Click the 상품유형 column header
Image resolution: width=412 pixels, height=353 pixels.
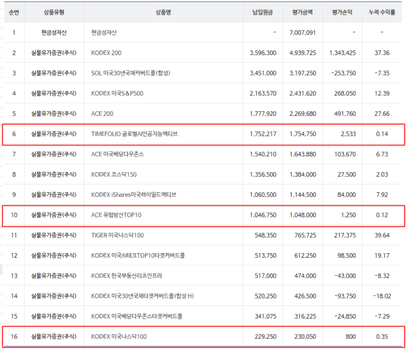[54, 12]
